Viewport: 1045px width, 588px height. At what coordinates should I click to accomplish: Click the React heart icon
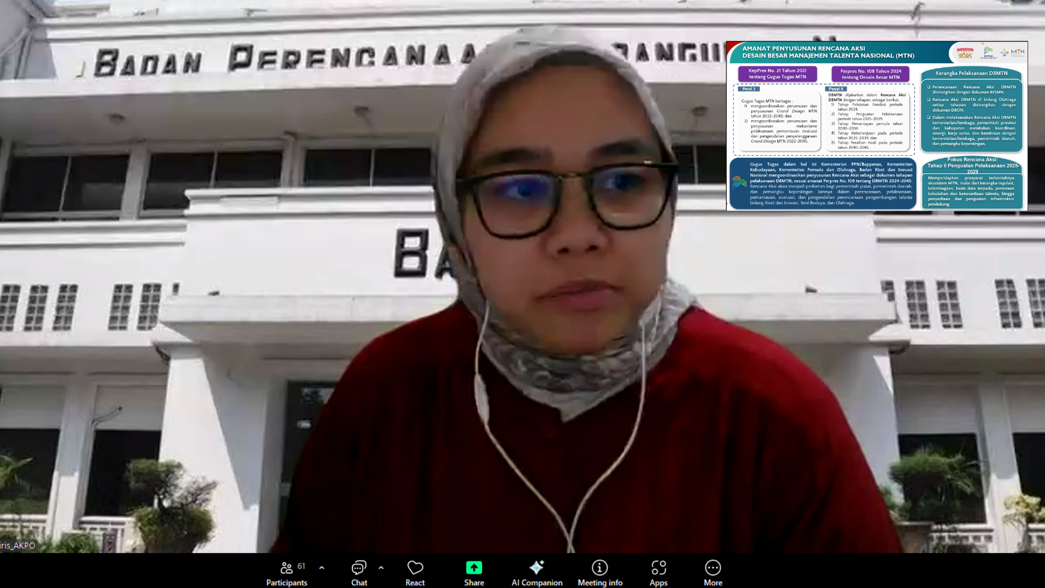pos(415,569)
